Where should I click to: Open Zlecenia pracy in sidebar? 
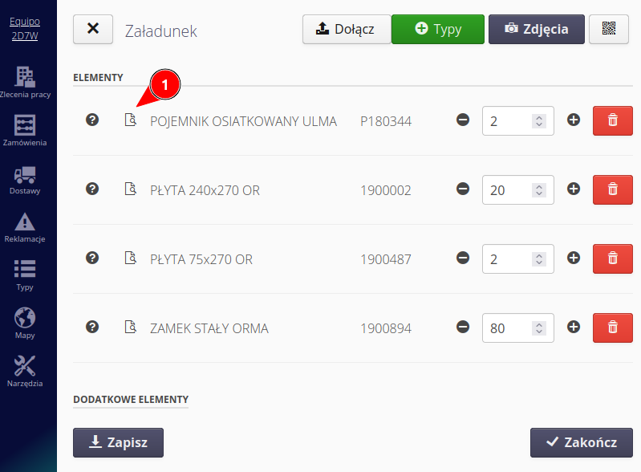[25, 83]
